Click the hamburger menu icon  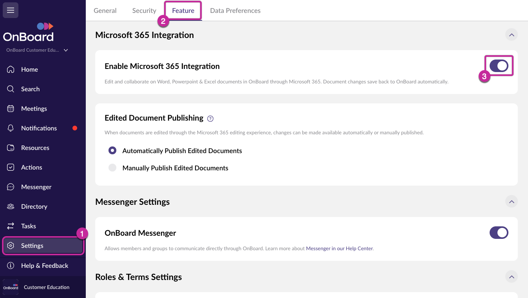(x=11, y=10)
